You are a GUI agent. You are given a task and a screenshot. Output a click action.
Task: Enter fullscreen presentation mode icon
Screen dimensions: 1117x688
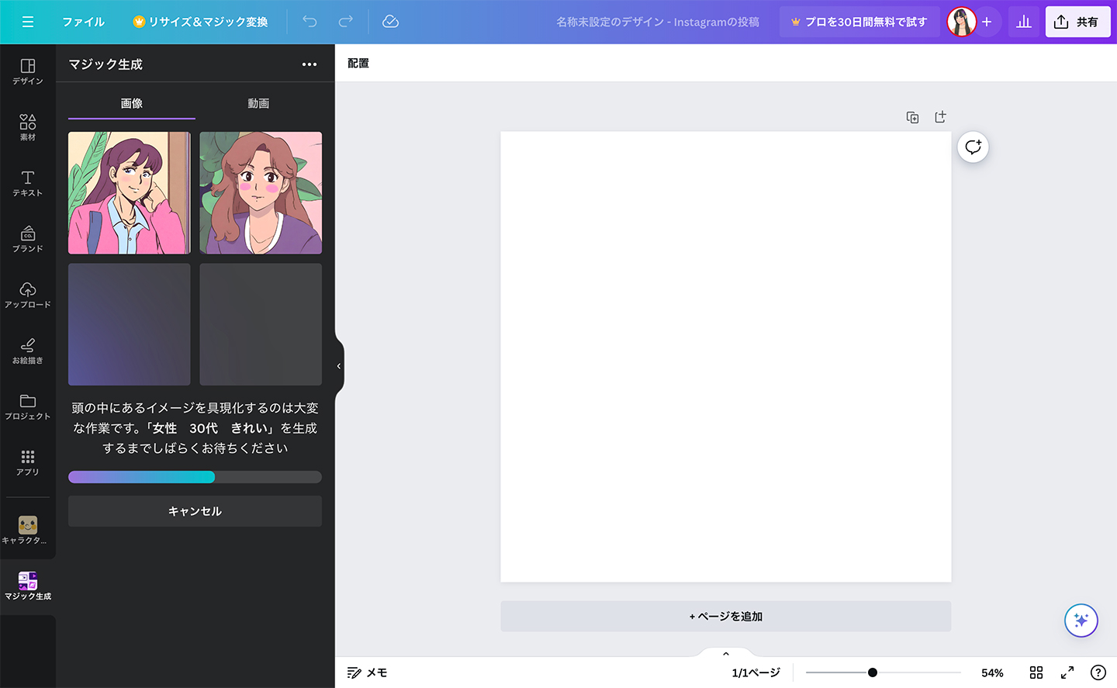click(x=1067, y=672)
